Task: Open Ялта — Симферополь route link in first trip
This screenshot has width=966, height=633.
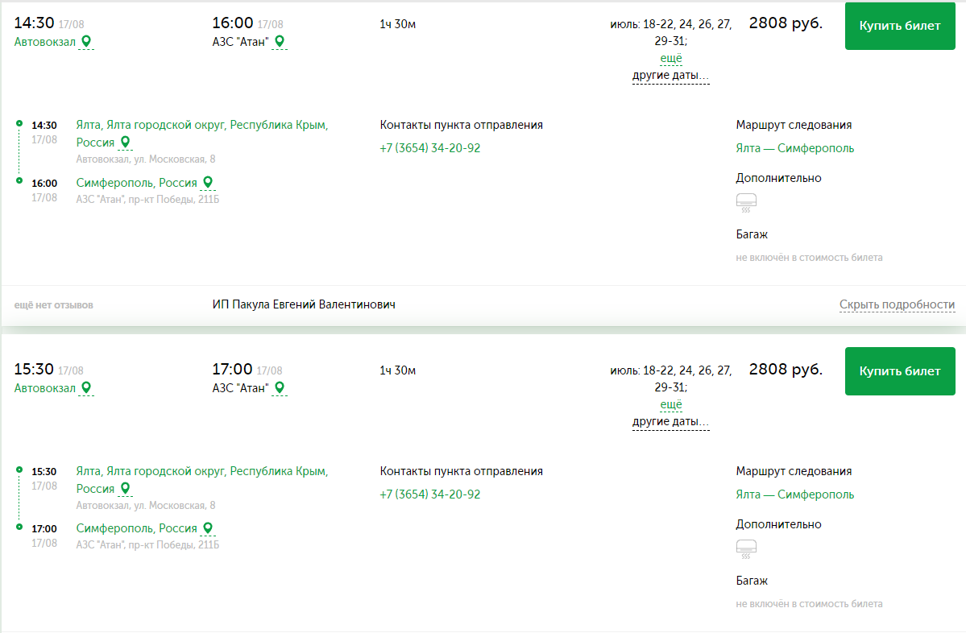Action: click(x=794, y=148)
